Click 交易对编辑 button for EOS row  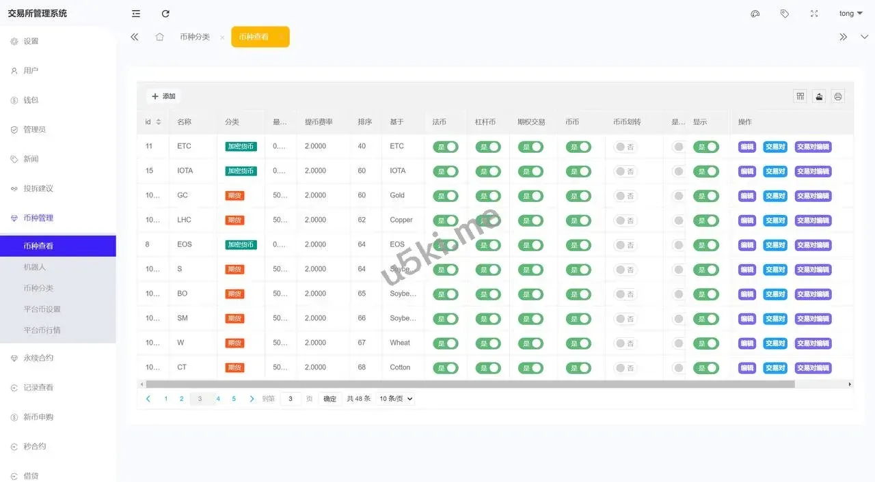[x=813, y=245]
